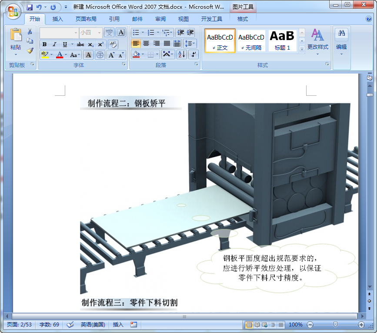Justify paragraph text

(x=167, y=44)
